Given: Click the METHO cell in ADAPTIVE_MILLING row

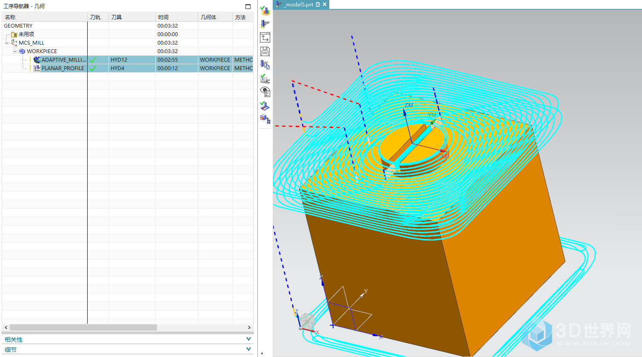Looking at the screenshot, I should [243, 59].
